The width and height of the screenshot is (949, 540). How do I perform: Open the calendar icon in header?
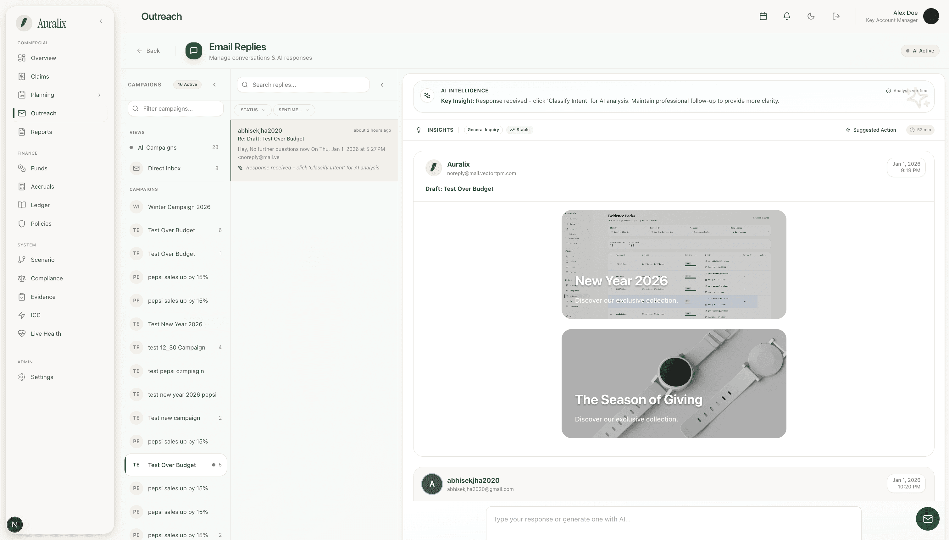tap(763, 16)
